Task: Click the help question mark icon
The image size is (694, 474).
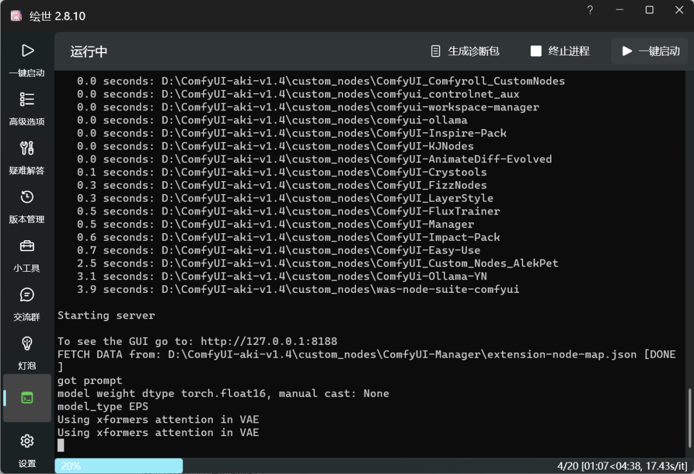Action: click(x=590, y=10)
